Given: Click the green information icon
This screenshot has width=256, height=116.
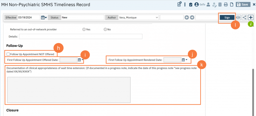Looking at the screenshot, I should (250, 24).
